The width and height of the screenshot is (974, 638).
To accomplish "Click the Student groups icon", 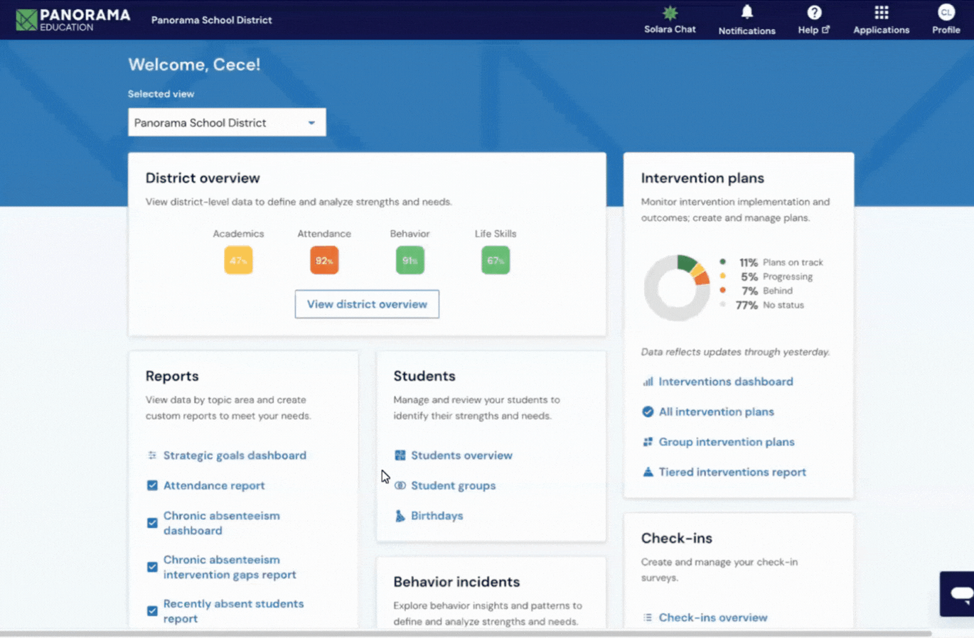I will [x=400, y=485].
